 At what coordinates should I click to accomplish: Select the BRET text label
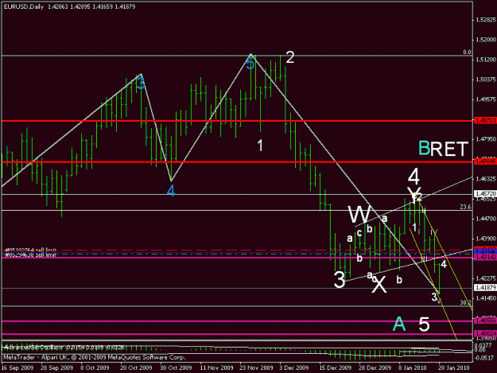pos(443,148)
